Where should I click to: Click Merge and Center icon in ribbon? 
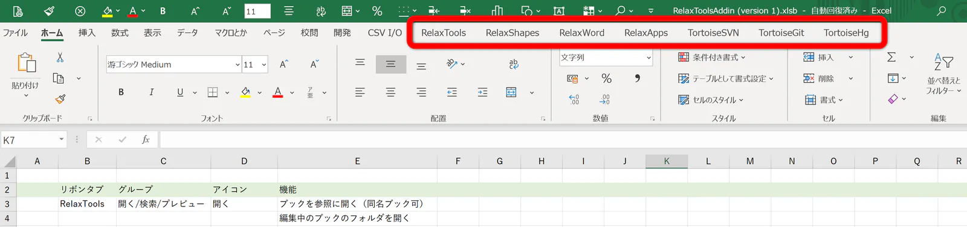point(511,92)
